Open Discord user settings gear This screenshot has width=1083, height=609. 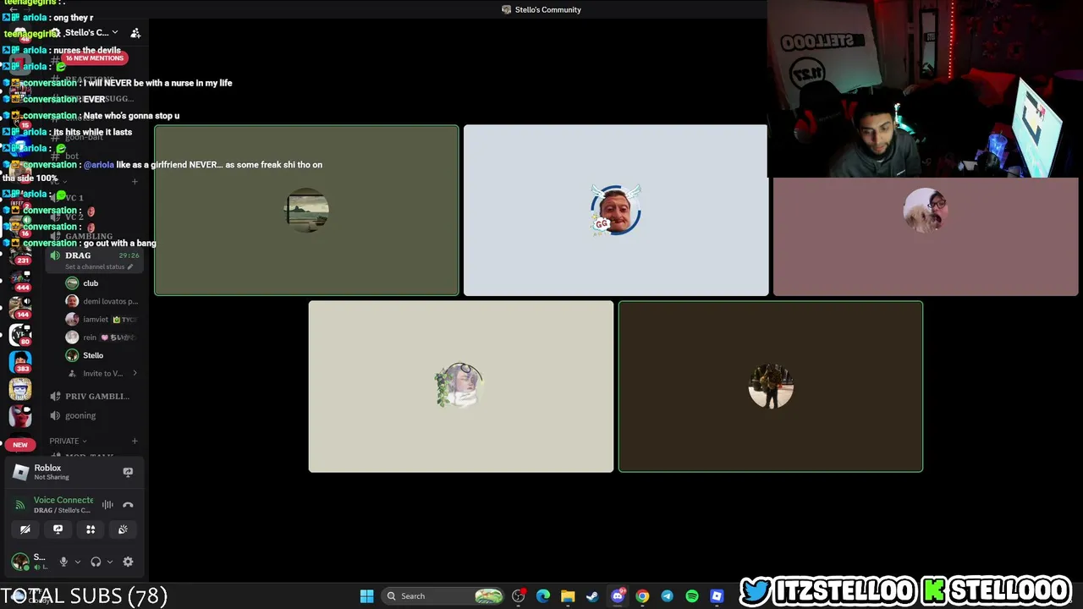pos(128,562)
